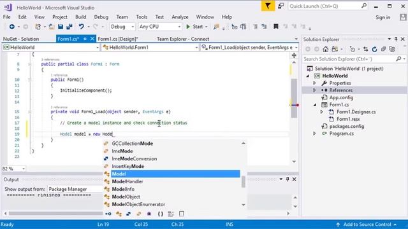Click Collapse All icon in Solution Explorer
This screenshot has height=229, width=408.
383,49
